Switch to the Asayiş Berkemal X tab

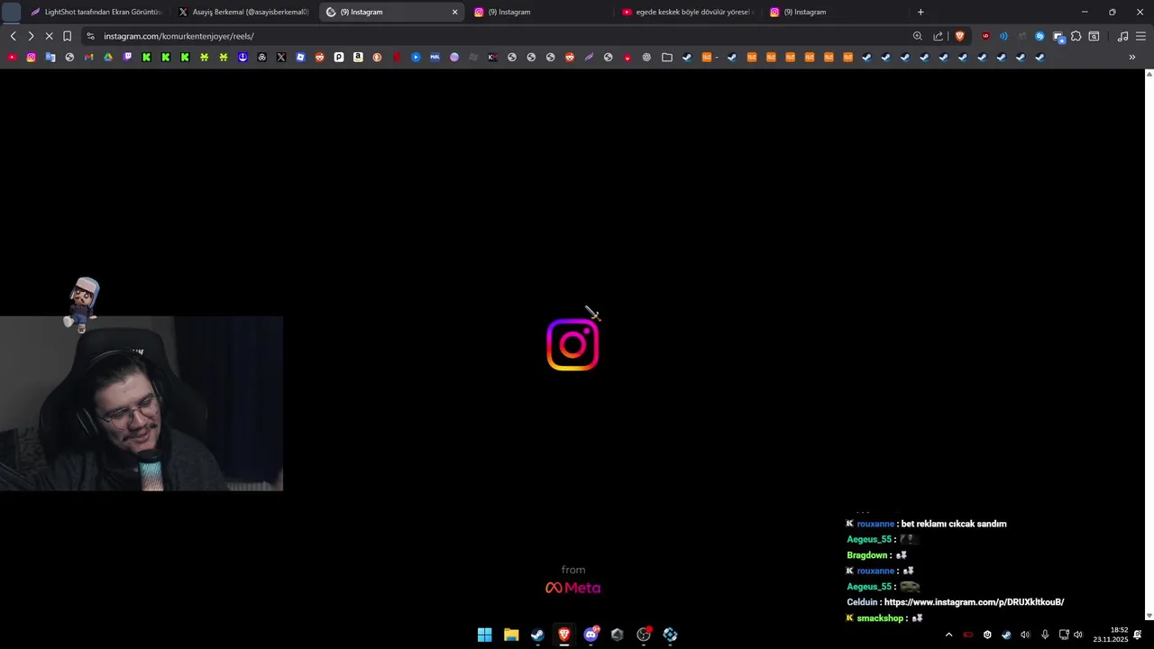coord(243,12)
